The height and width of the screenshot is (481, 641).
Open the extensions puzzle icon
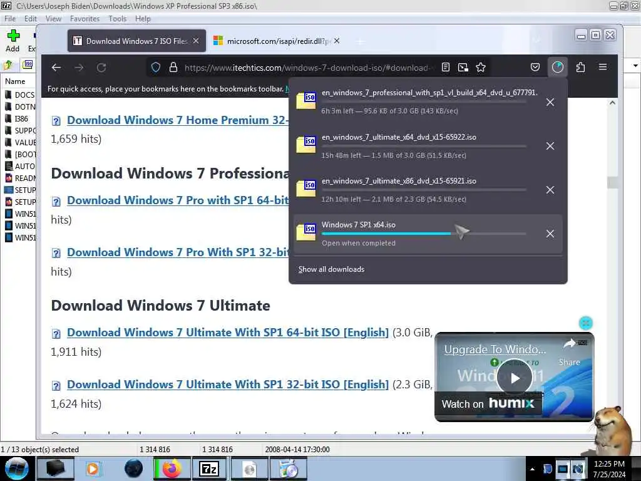[580, 67]
